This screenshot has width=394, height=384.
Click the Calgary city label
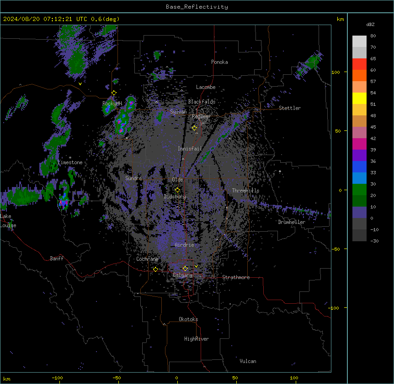pos(182,275)
